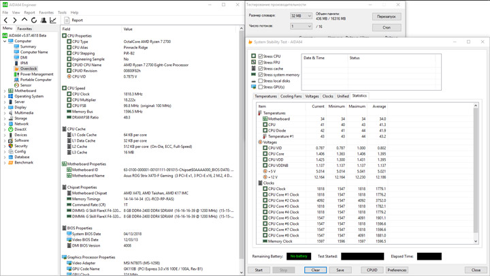
Task: Toggle the Stress CPU checkbox
Action: [x=260, y=57]
